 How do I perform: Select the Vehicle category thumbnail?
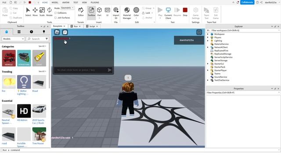coord(9,58)
